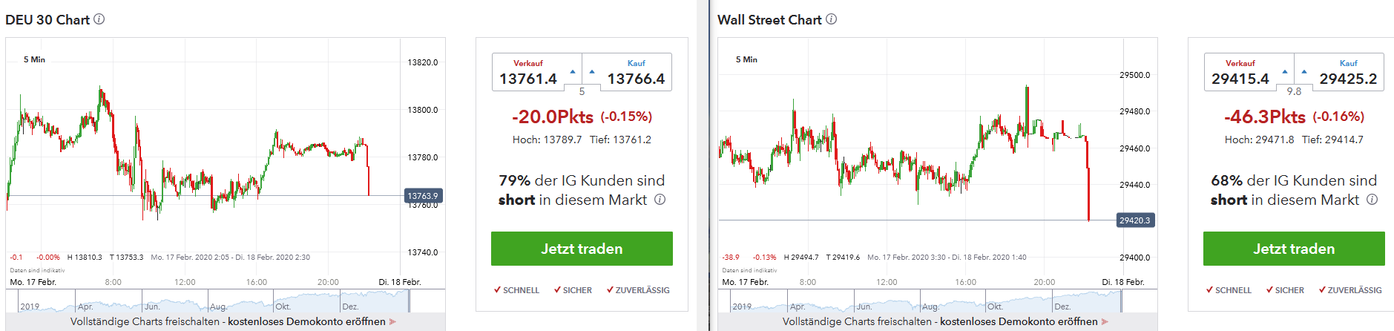Image resolution: width=1394 pixels, height=331 pixels.
Task: Click info icon beside Wall Street Chart title
Action: 832,19
